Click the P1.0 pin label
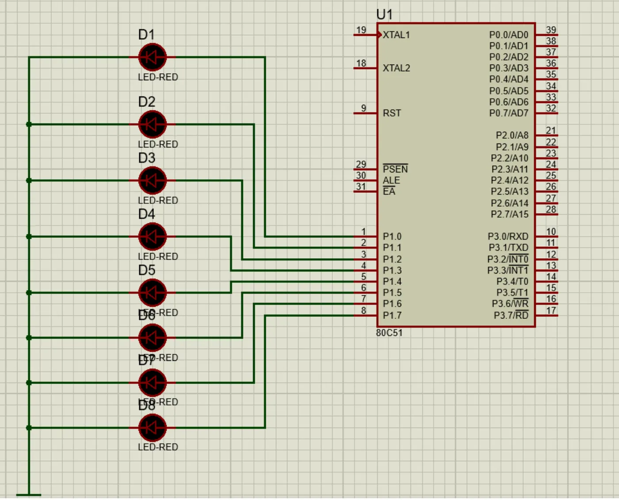Image resolution: width=619 pixels, height=500 pixels. 392,237
